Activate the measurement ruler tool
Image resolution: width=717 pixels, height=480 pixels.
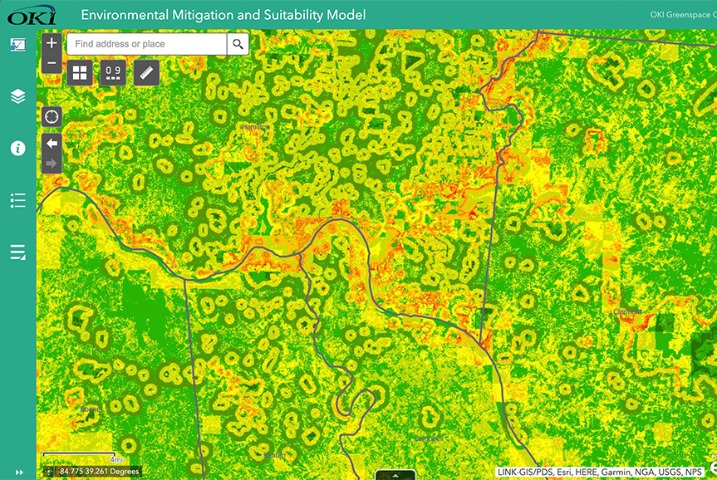click(145, 72)
